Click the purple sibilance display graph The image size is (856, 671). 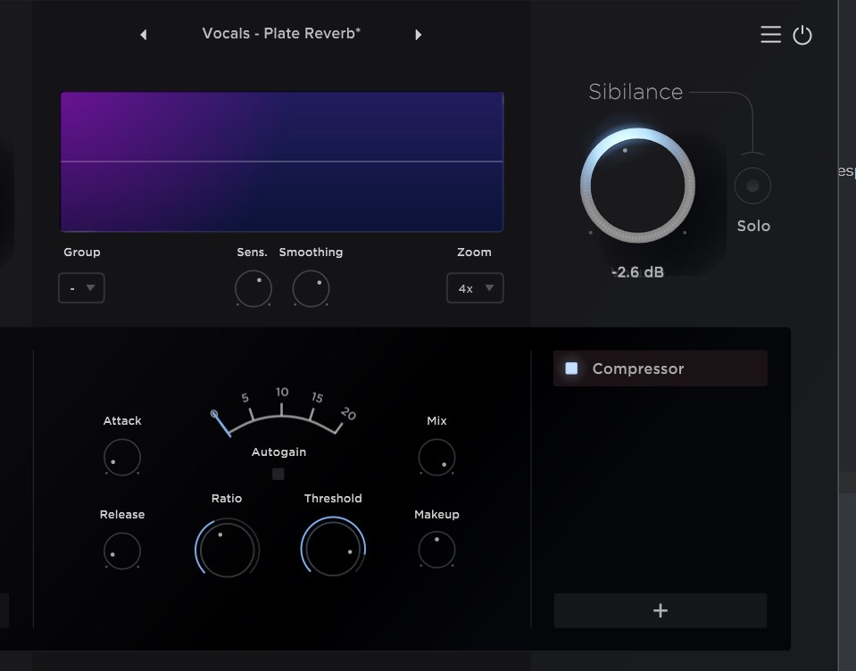tap(281, 162)
